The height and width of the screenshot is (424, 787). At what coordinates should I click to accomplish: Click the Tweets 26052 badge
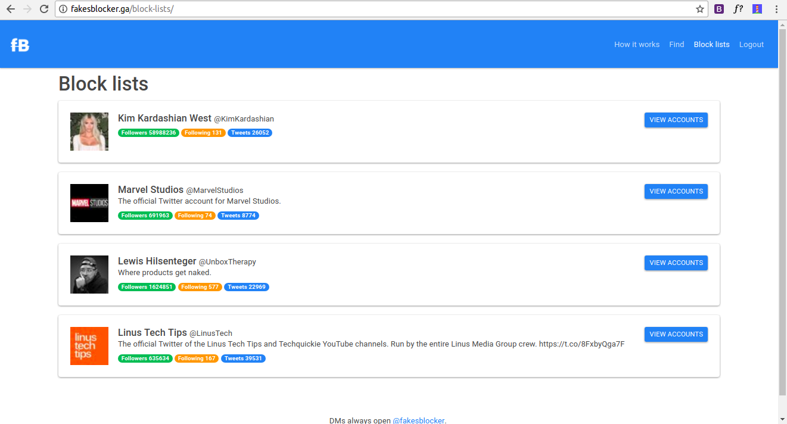[250, 133]
